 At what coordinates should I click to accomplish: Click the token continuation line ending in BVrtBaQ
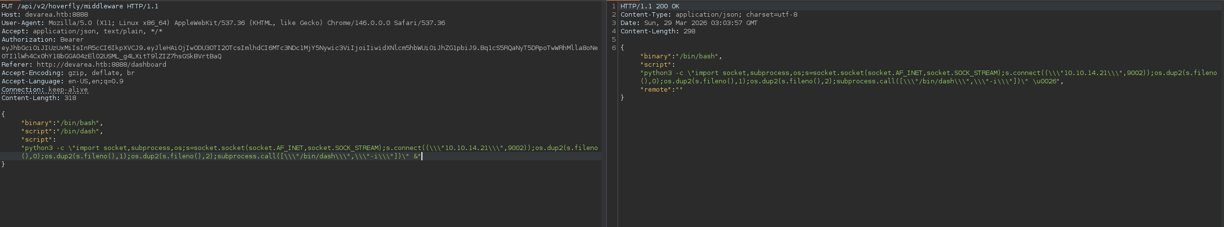[x=111, y=56]
